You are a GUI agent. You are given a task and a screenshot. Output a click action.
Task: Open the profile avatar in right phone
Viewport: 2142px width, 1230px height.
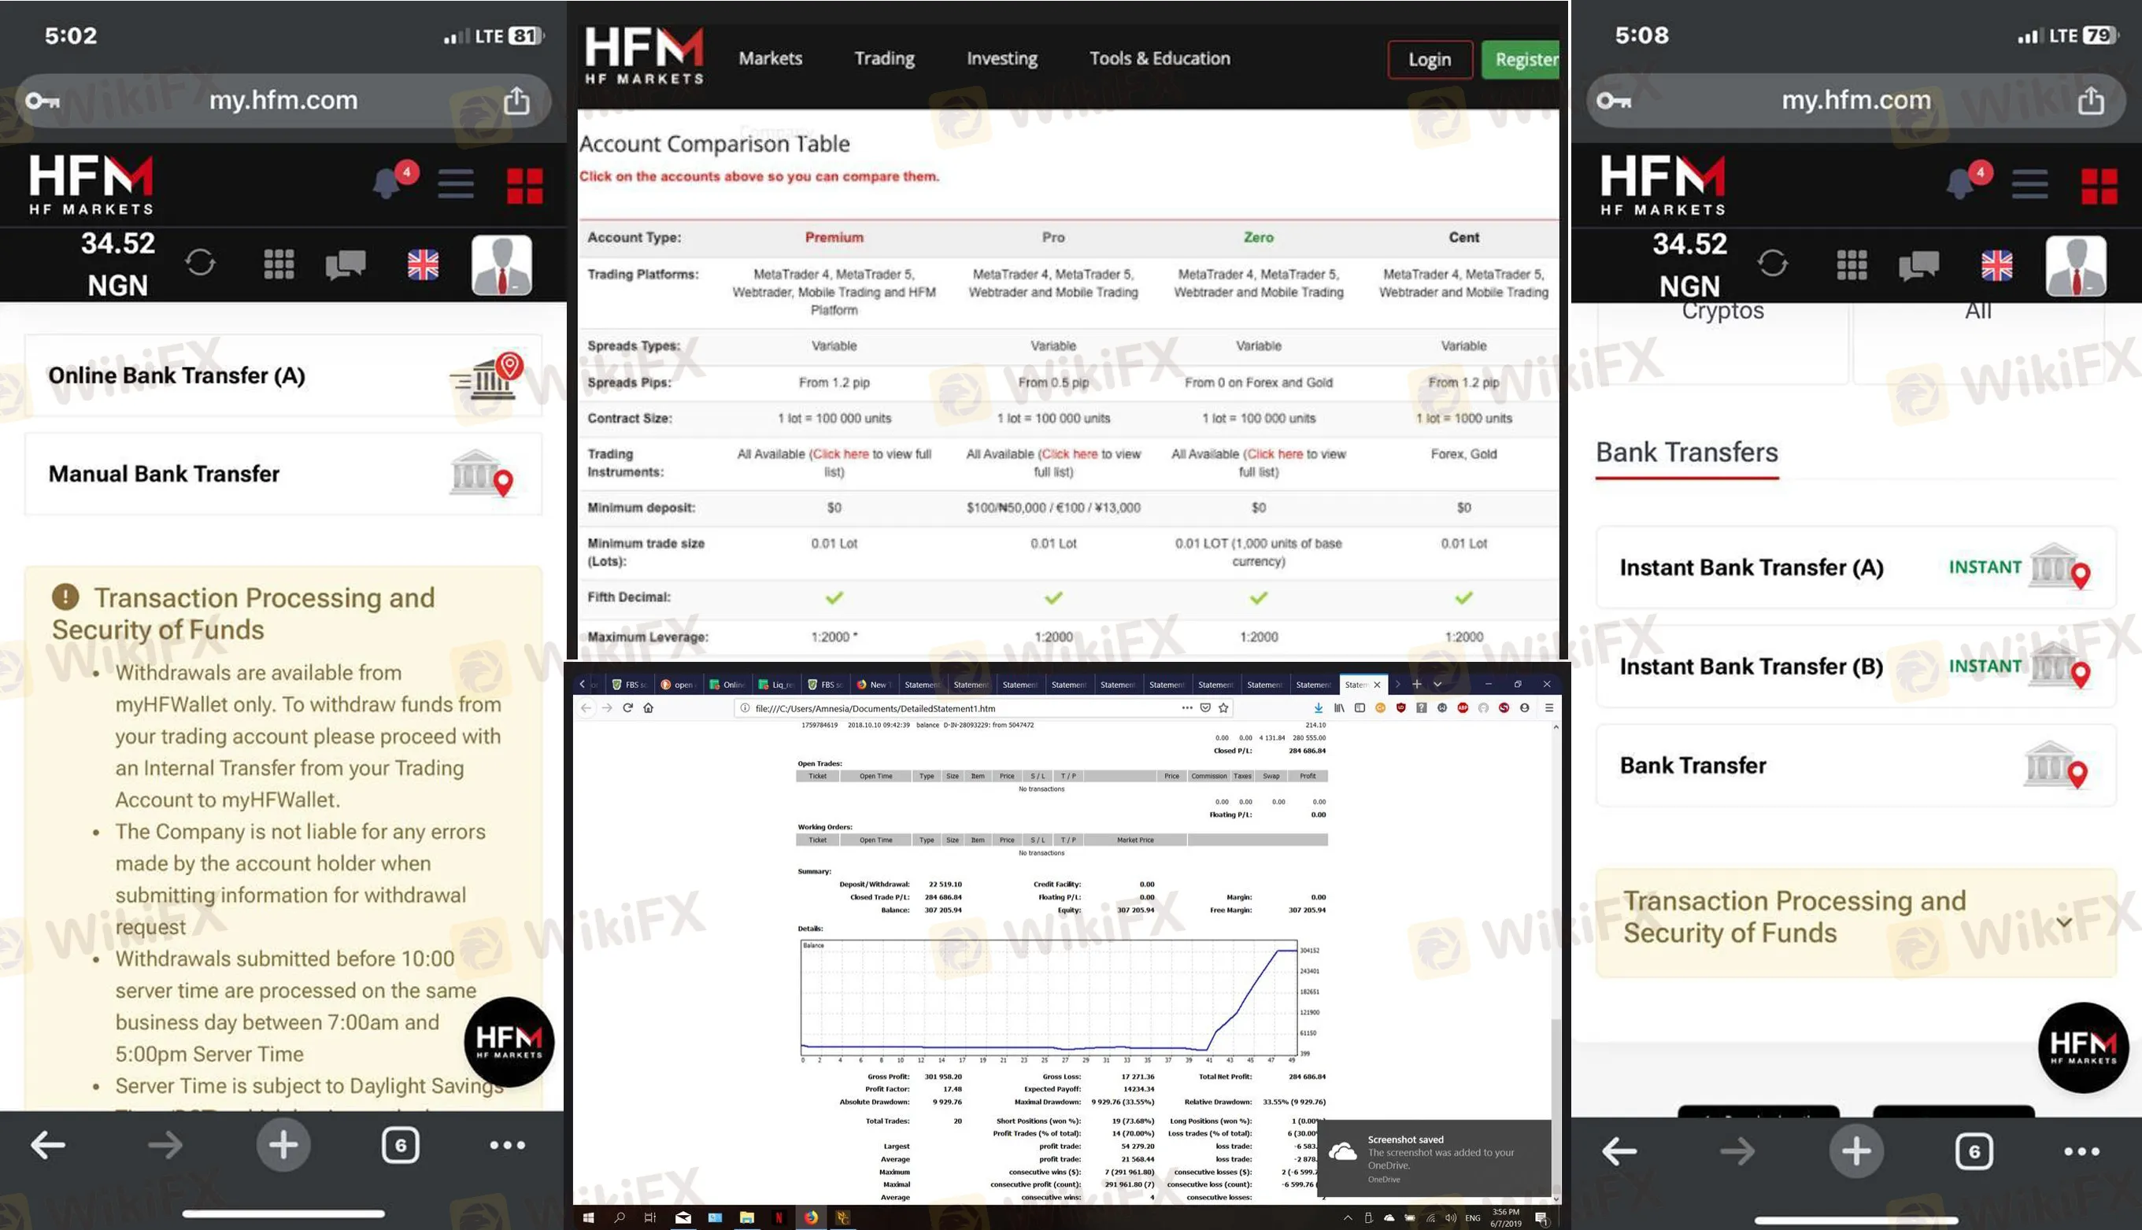(x=2075, y=265)
